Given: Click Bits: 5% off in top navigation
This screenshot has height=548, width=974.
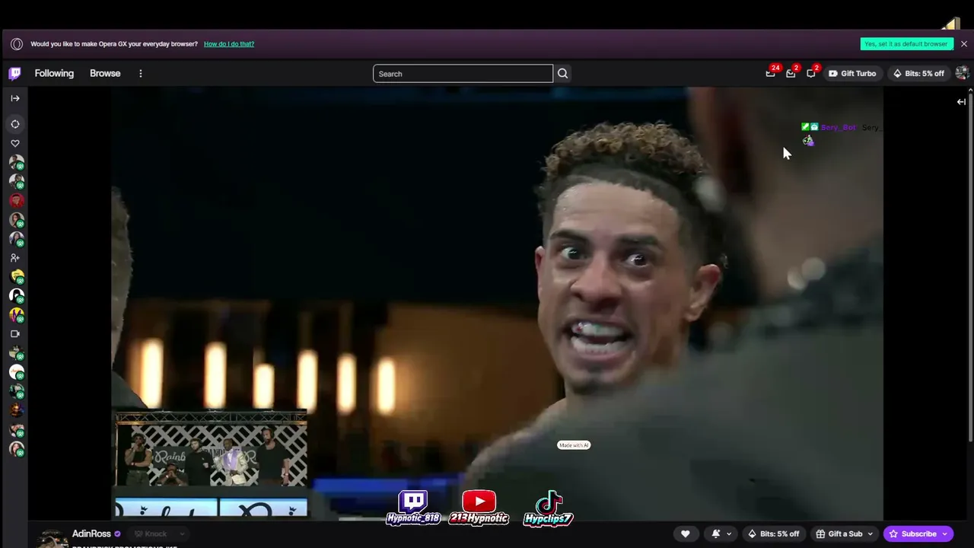Looking at the screenshot, I should (x=918, y=74).
